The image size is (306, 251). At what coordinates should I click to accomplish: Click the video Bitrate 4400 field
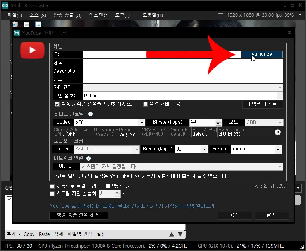click(203, 122)
